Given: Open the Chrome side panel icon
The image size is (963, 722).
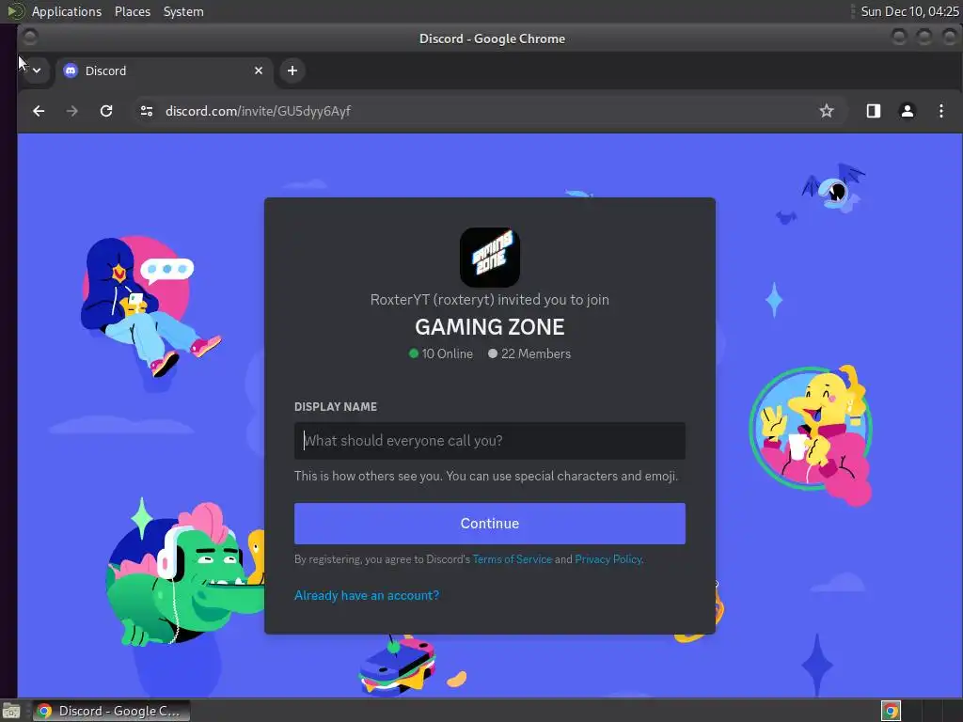Looking at the screenshot, I should pos(874,111).
